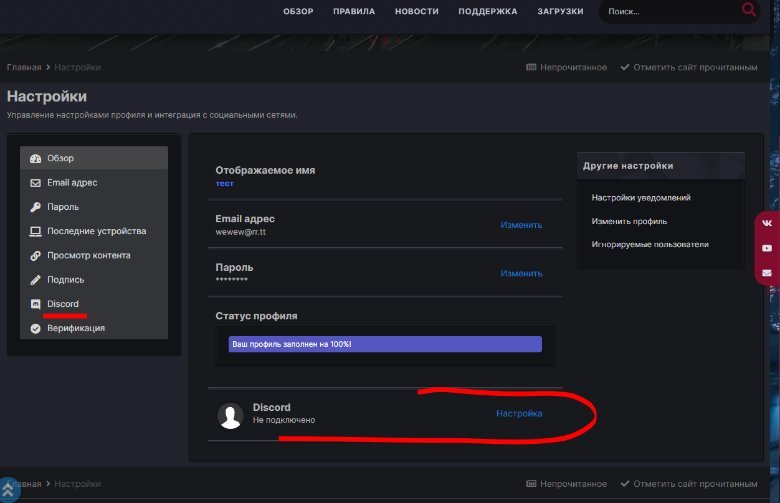Click Настройка link for Discord

click(519, 413)
